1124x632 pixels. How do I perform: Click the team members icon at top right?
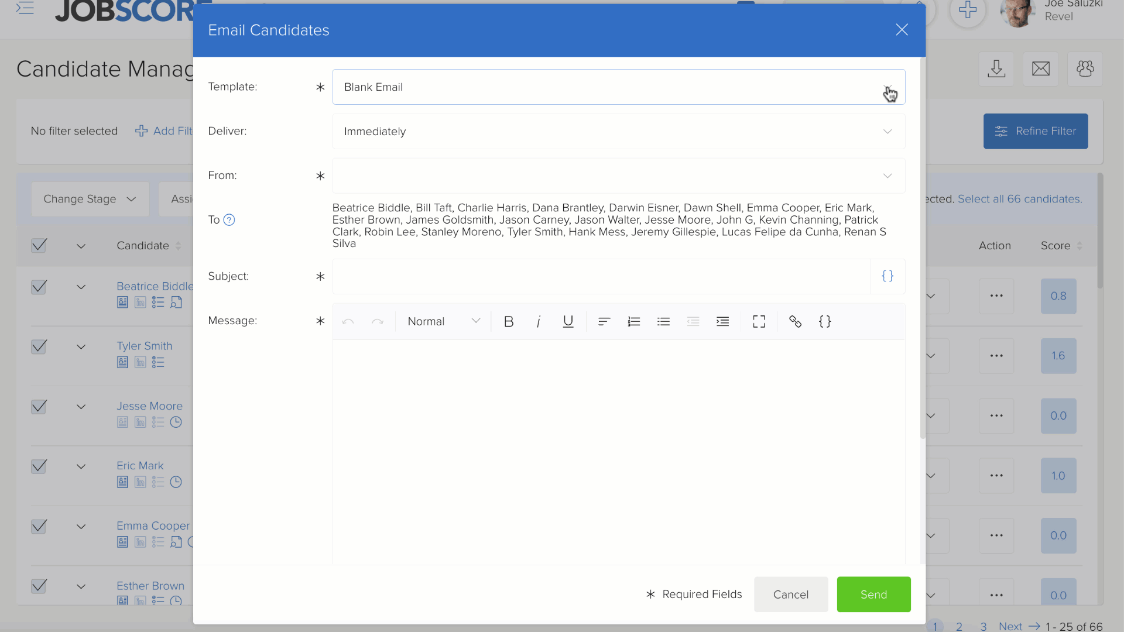coord(1085,69)
